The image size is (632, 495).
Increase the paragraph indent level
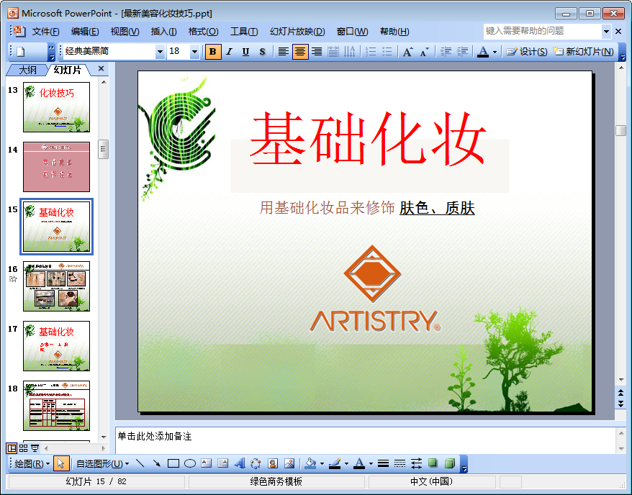[462, 52]
